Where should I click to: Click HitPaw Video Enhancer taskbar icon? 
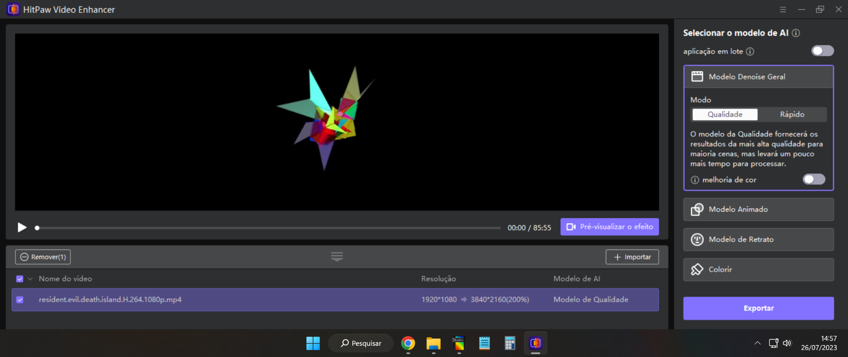tap(535, 343)
